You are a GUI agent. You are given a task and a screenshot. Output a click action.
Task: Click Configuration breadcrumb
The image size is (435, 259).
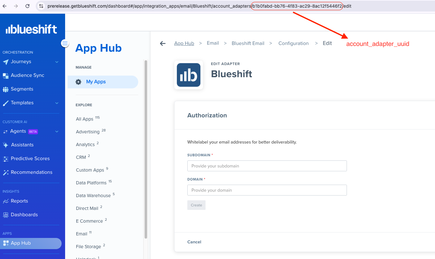point(294,43)
